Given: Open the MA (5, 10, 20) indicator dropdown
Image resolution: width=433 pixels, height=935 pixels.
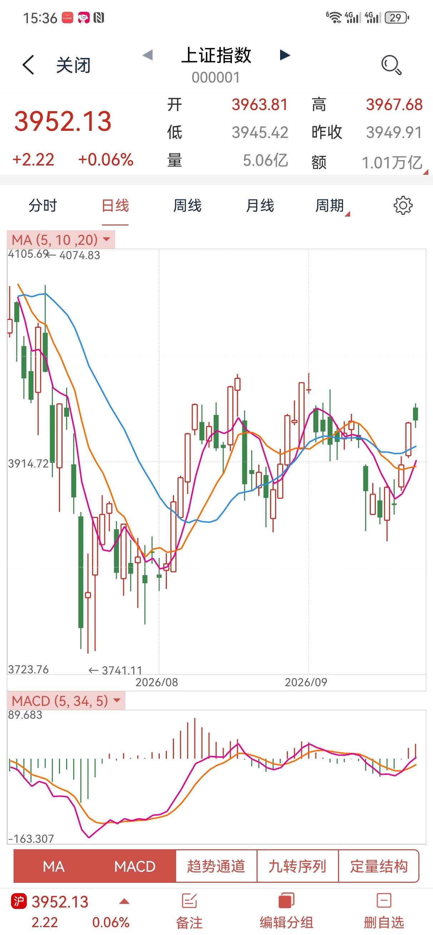Looking at the screenshot, I should [61, 239].
